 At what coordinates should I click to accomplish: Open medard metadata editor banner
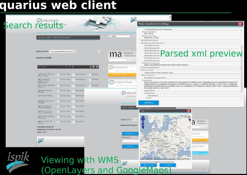click(122, 70)
